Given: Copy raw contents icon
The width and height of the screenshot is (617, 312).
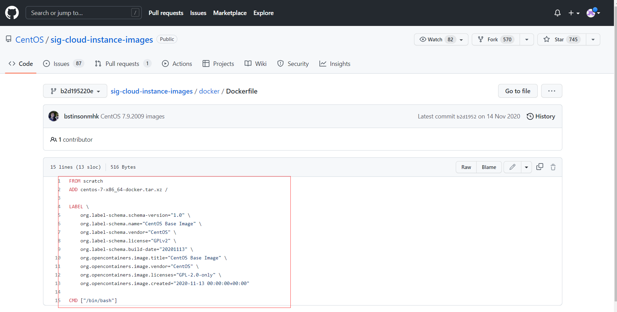Looking at the screenshot, I should (540, 167).
